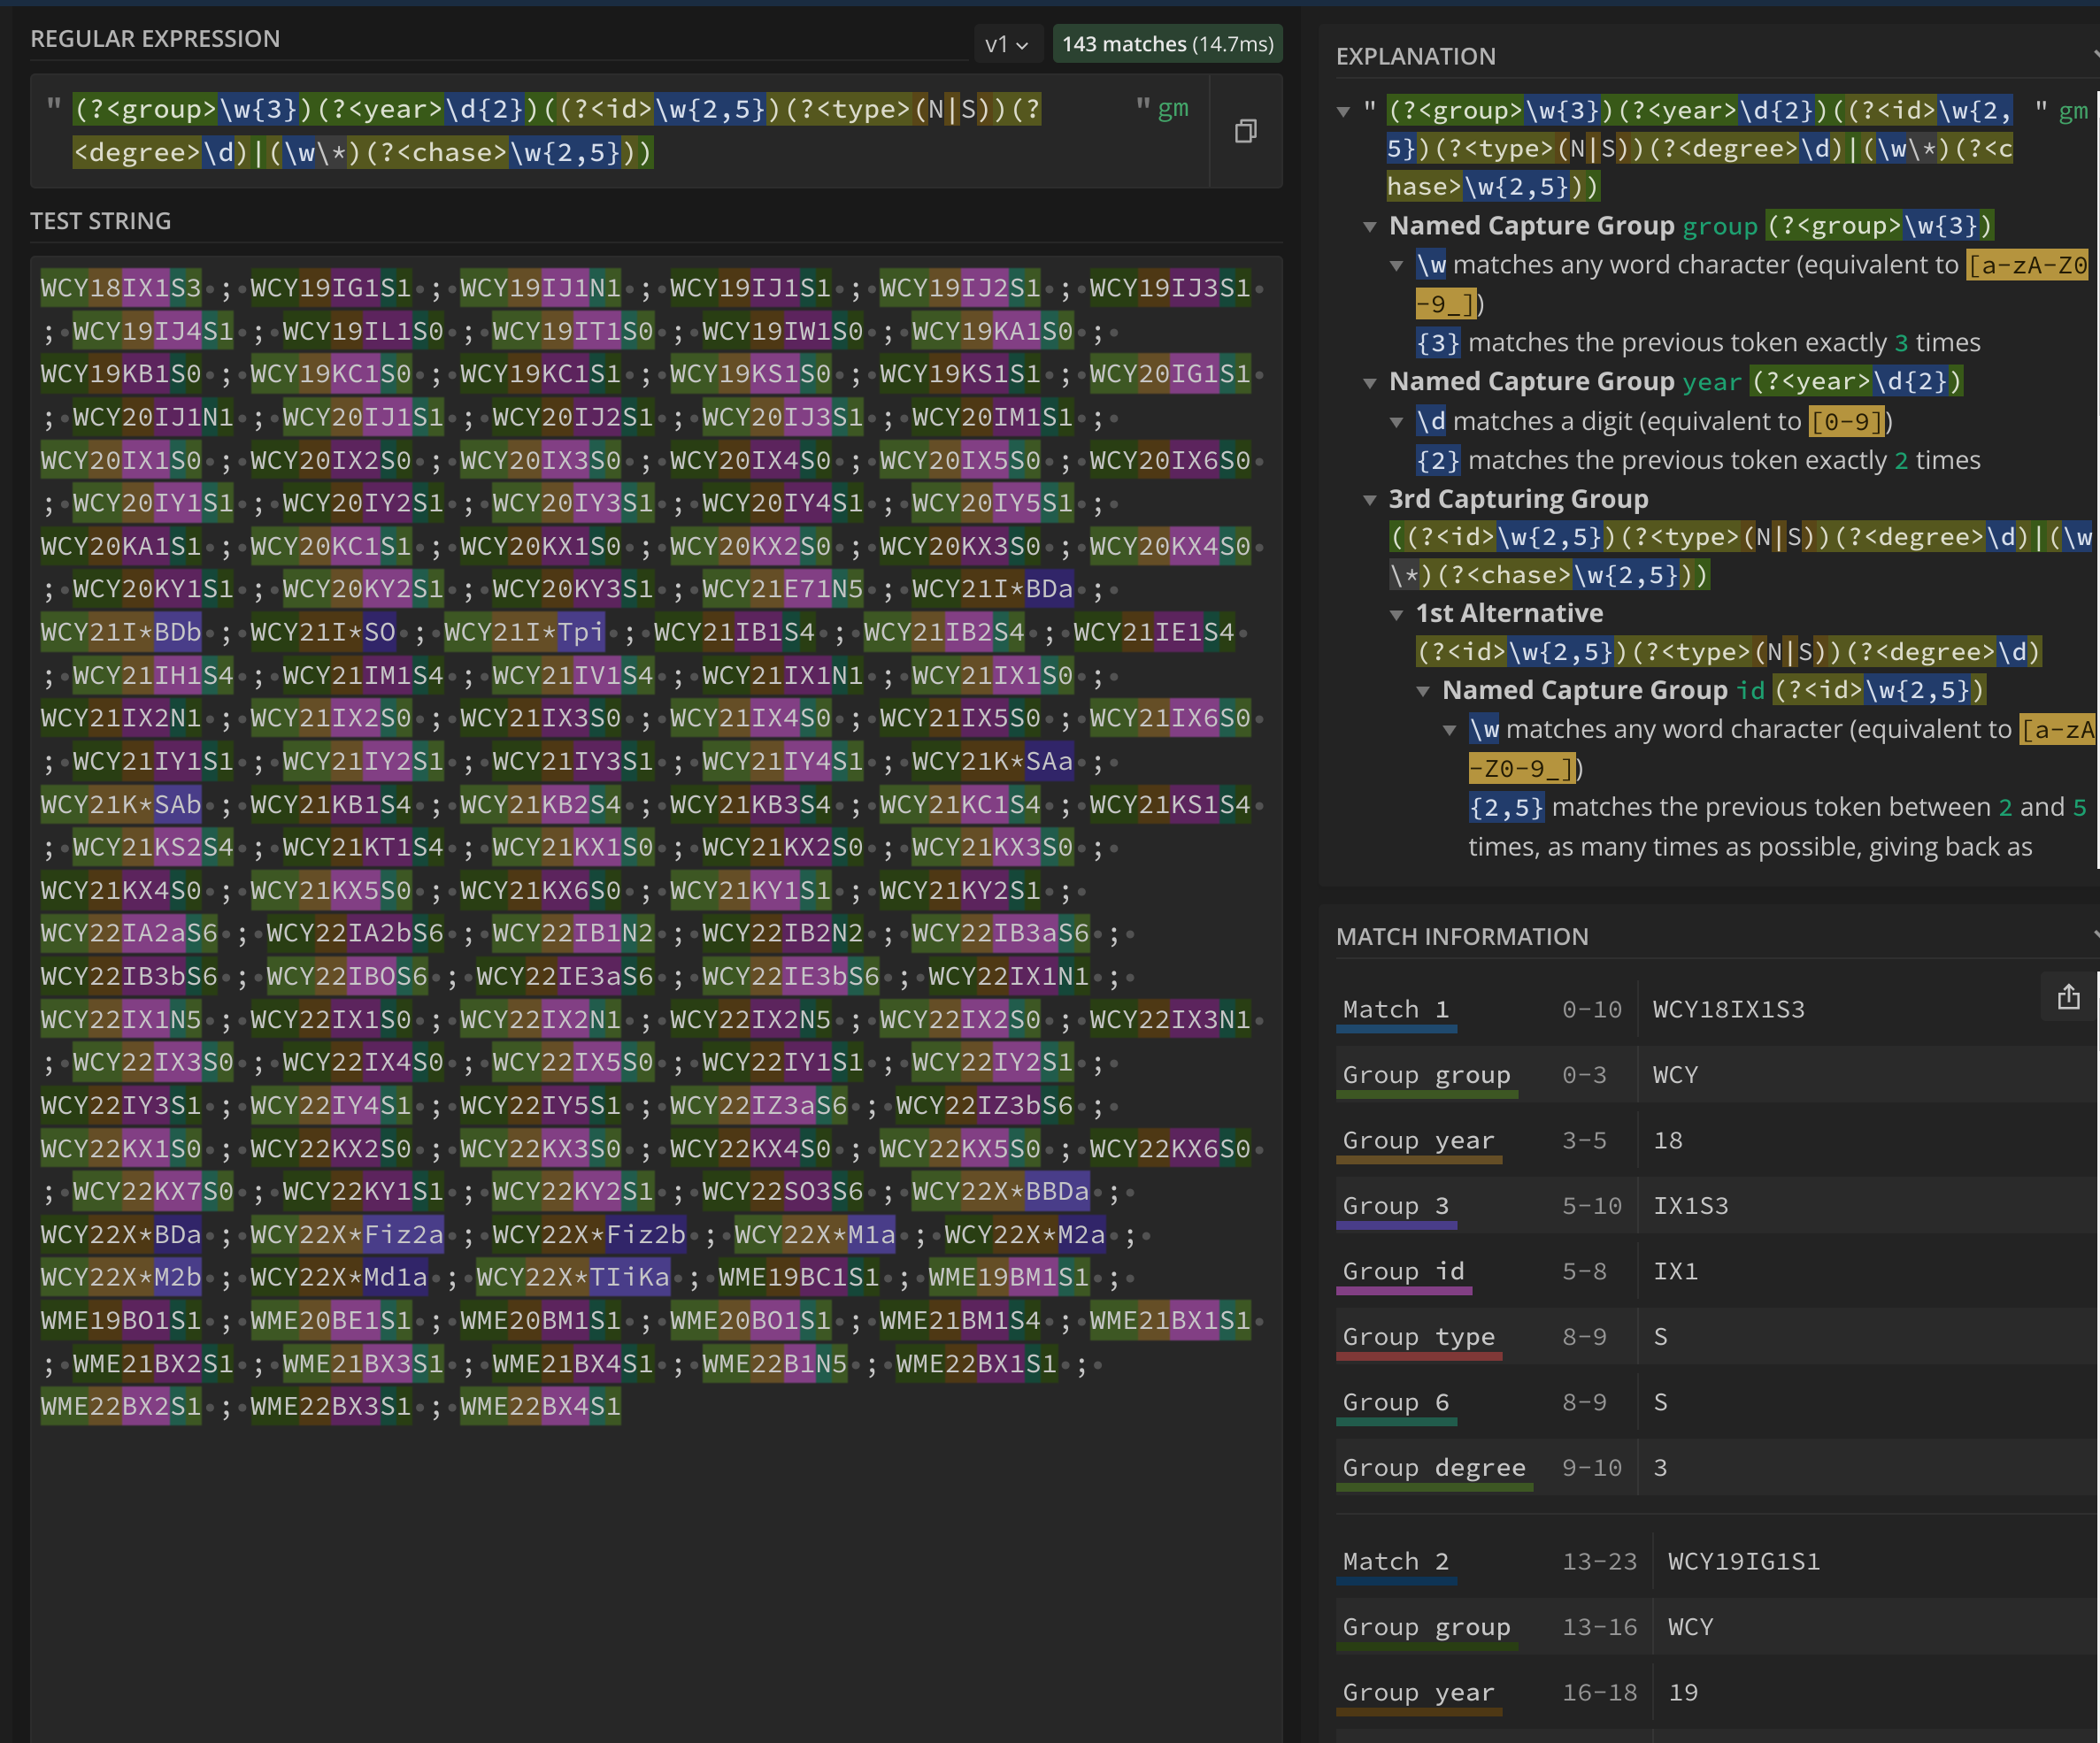Click the export matches share icon

pos(2068,997)
